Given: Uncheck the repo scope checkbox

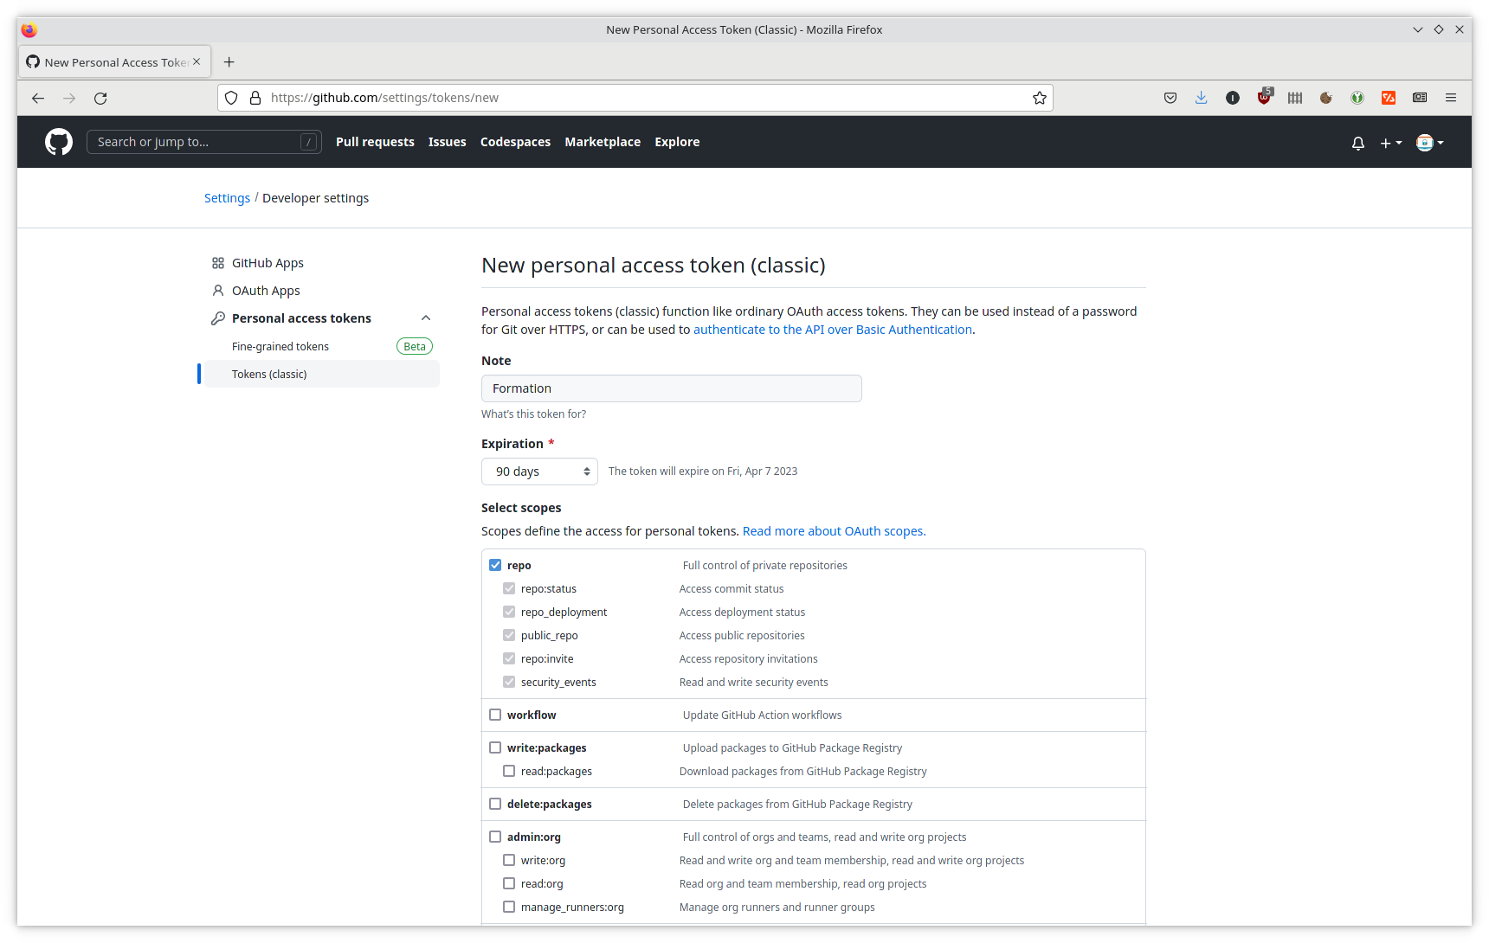Looking at the screenshot, I should 495,565.
